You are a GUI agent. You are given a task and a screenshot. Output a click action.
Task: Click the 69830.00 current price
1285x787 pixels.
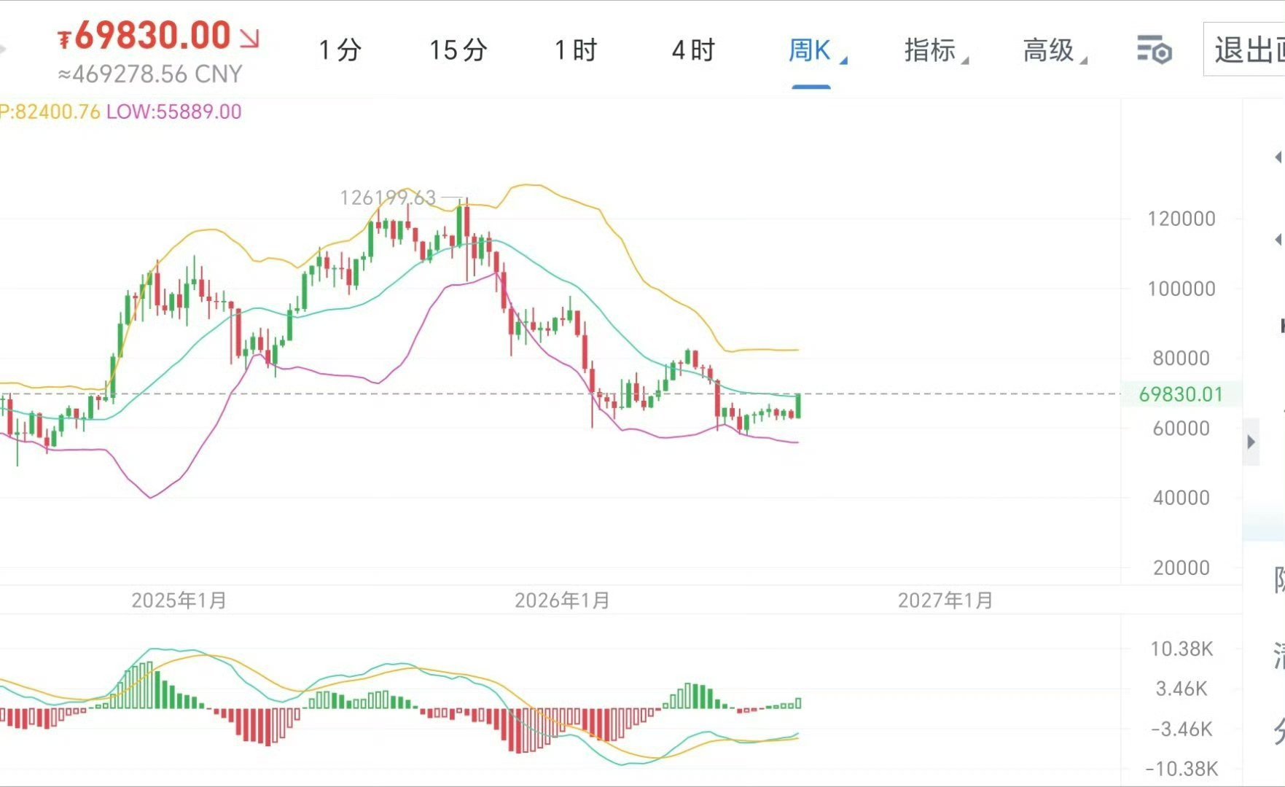pyautogui.click(x=152, y=36)
